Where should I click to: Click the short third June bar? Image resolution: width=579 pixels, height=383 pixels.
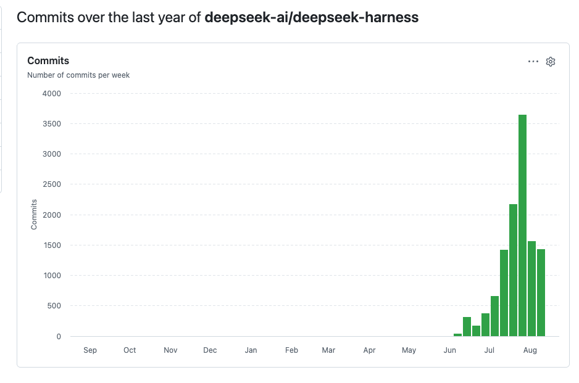[x=476, y=331]
